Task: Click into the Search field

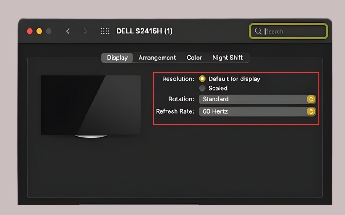Action: click(289, 31)
